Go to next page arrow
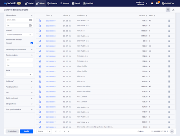Image resolution: width=180 pixels, height=136 pixels. point(64,131)
